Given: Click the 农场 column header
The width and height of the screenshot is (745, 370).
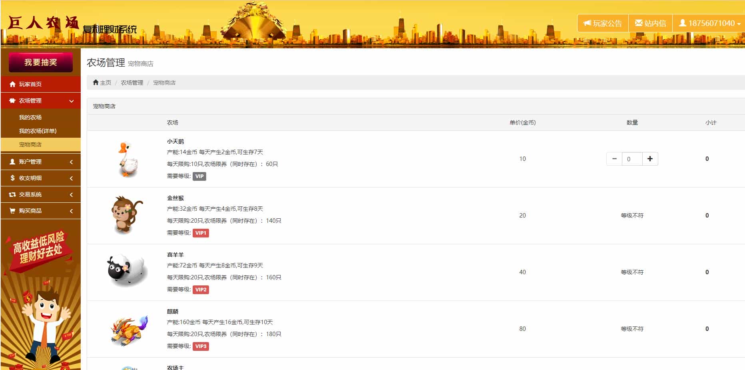Looking at the screenshot, I should tap(173, 123).
